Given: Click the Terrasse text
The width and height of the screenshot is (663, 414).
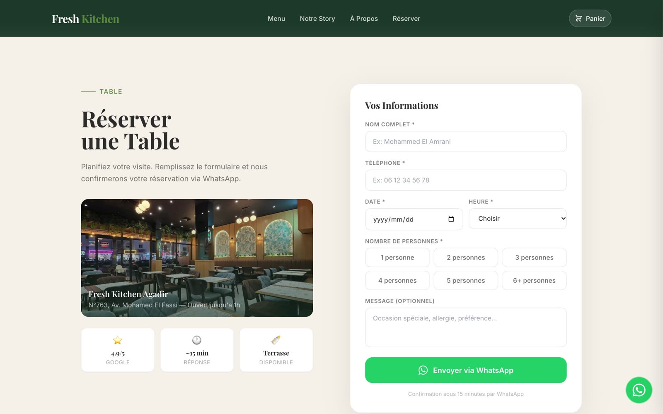Looking at the screenshot, I should 276,353.
